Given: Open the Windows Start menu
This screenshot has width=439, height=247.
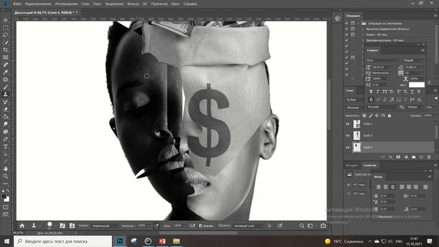Looking at the screenshot, I should pyautogui.click(x=6, y=241).
